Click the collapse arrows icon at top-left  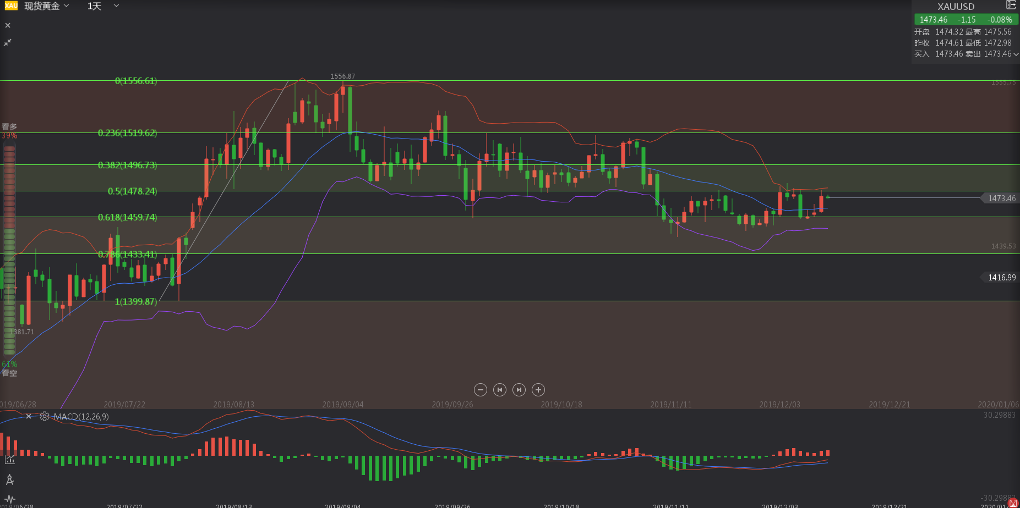coord(8,42)
